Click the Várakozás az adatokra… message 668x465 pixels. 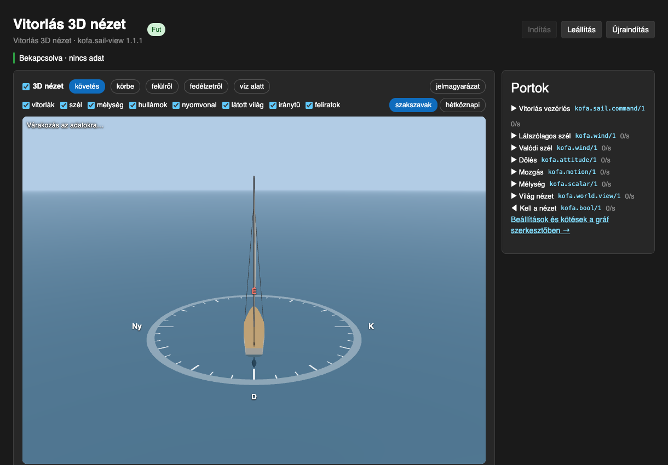coord(65,125)
